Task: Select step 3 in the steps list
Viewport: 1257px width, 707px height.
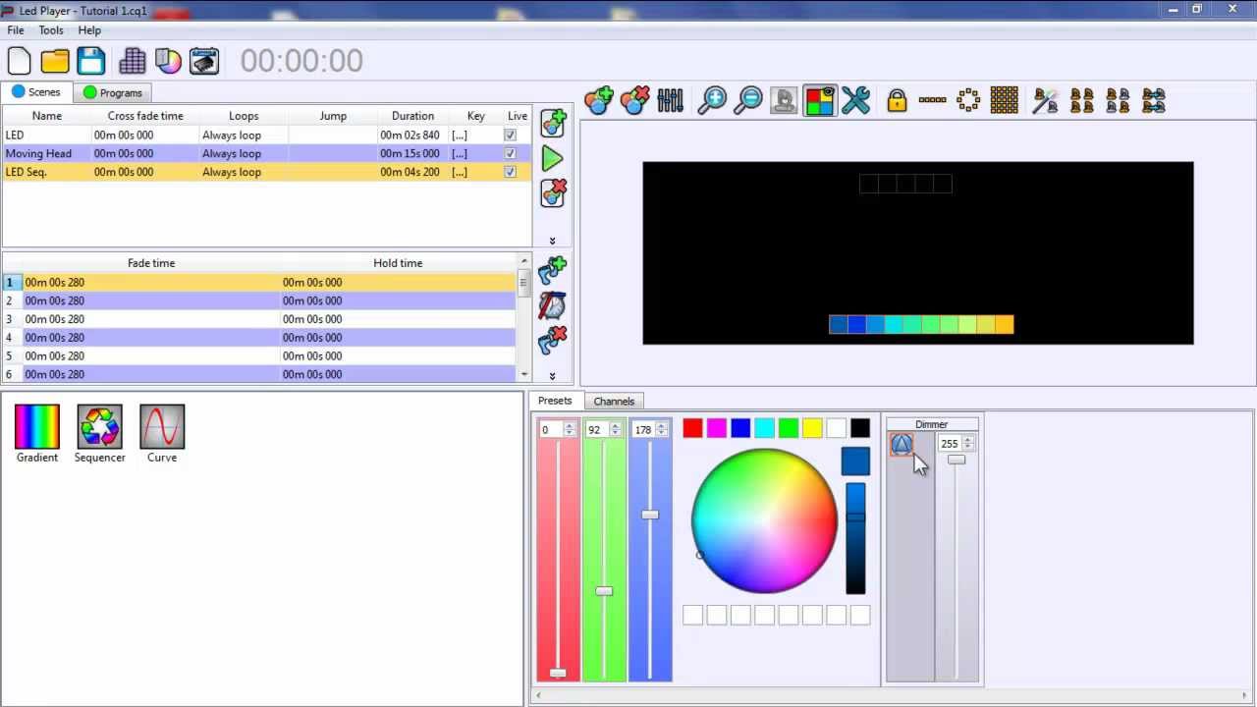Action: tap(259, 319)
